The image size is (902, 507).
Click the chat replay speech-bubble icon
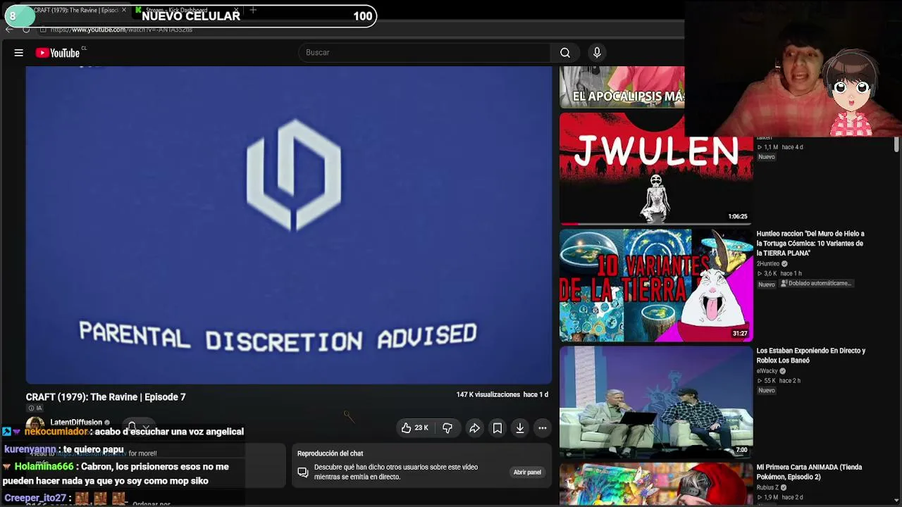coord(302,472)
